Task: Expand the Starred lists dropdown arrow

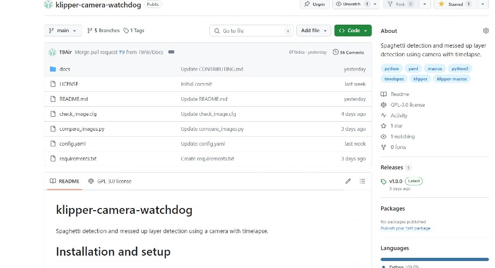Action: [482, 4]
